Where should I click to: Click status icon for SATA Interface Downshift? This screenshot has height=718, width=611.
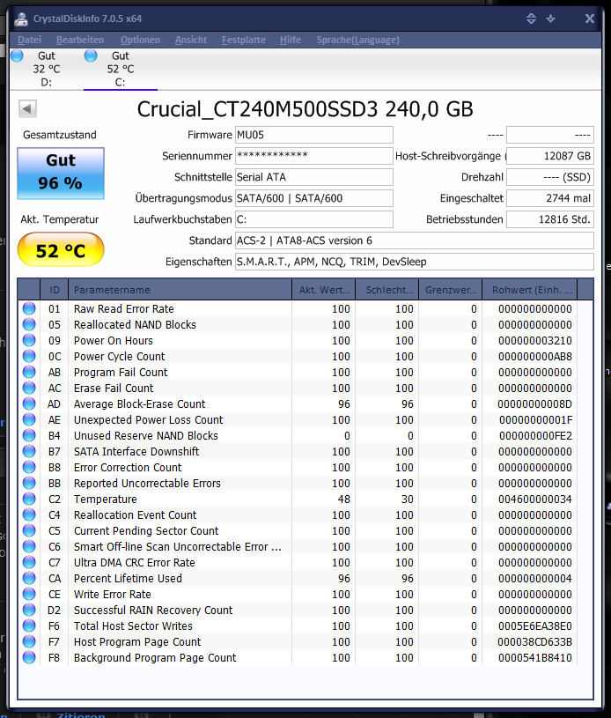tap(29, 451)
